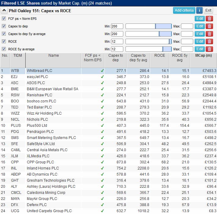This screenshot has width=217, height=214.
Task: Focus the ROCE Max field
Action: (x=187, y=41)
